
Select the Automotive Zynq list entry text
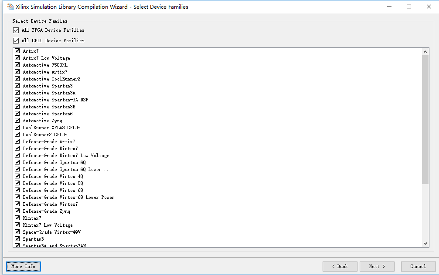(x=43, y=121)
